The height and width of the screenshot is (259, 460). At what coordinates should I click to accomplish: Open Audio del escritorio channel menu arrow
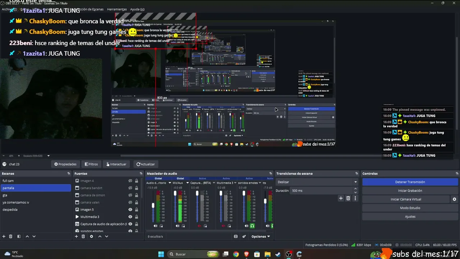tap(170, 183)
